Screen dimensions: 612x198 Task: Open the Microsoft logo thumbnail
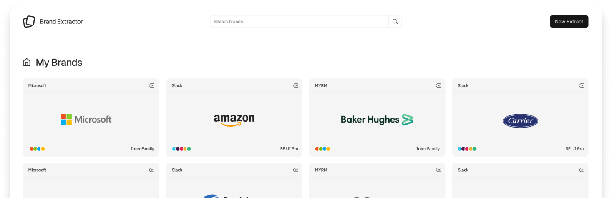coord(86,120)
